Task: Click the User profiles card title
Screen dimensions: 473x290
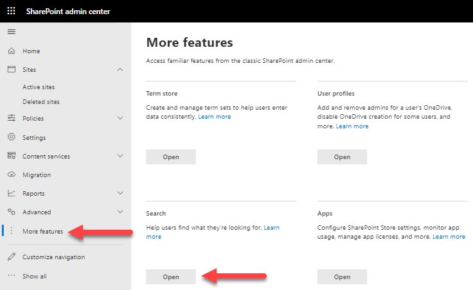Action: (335, 94)
